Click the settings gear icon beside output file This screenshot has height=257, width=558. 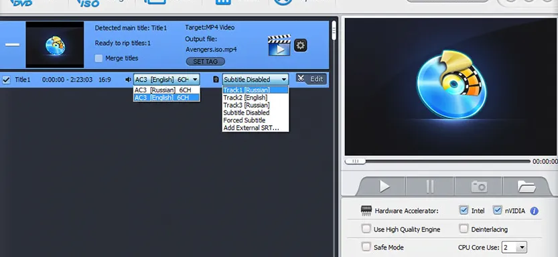[x=301, y=45]
